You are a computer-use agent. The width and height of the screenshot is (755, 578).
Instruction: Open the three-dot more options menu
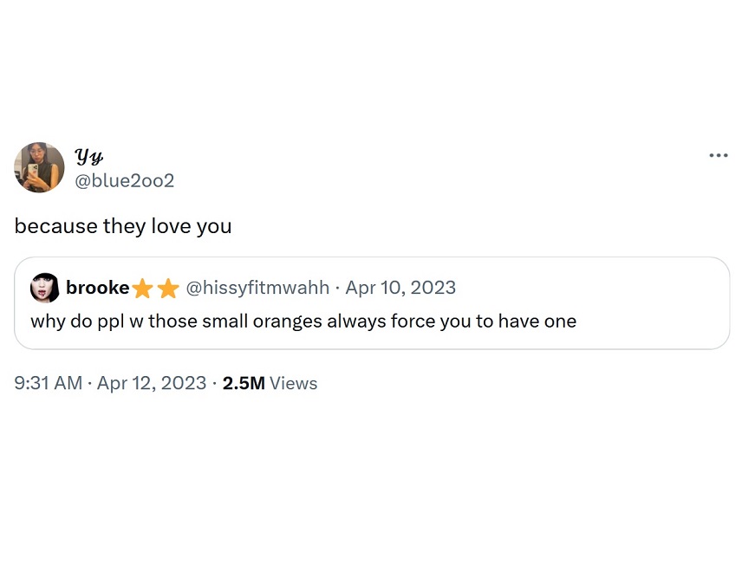click(x=719, y=155)
